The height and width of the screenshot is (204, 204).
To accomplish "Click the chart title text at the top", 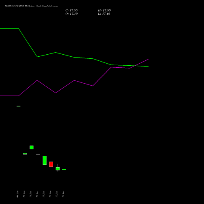I will (x=31, y=6).
